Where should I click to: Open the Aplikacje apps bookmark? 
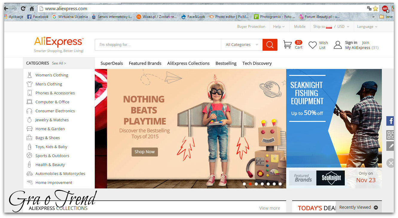[14, 17]
